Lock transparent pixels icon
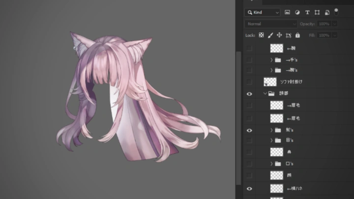354x199 pixels. point(262,35)
